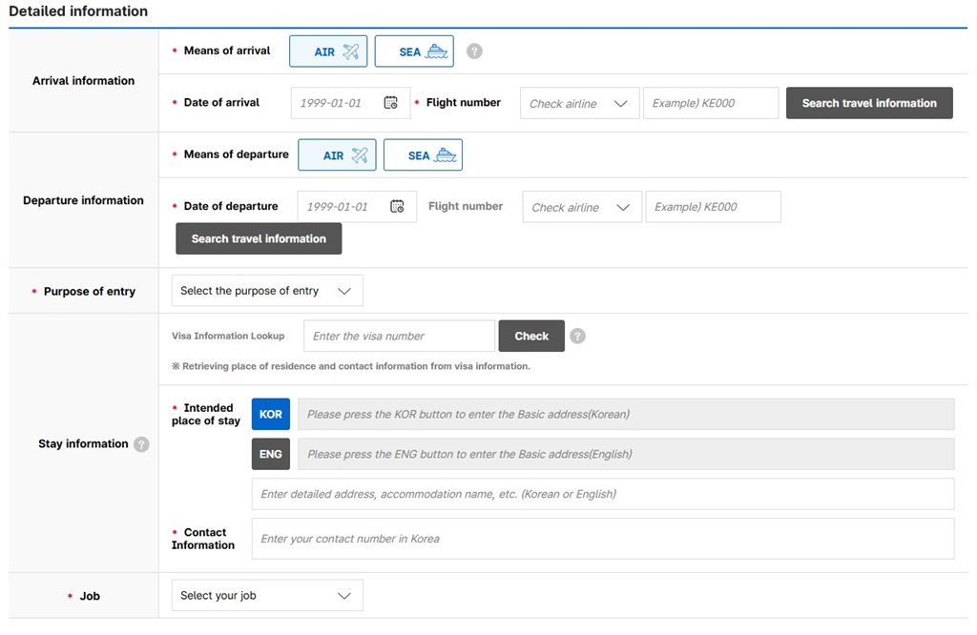This screenshot has height=635, width=977.
Task: Open the departure date calendar icon
Action: click(x=397, y=206)
